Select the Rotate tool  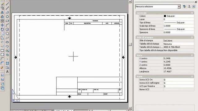point(2,29)
